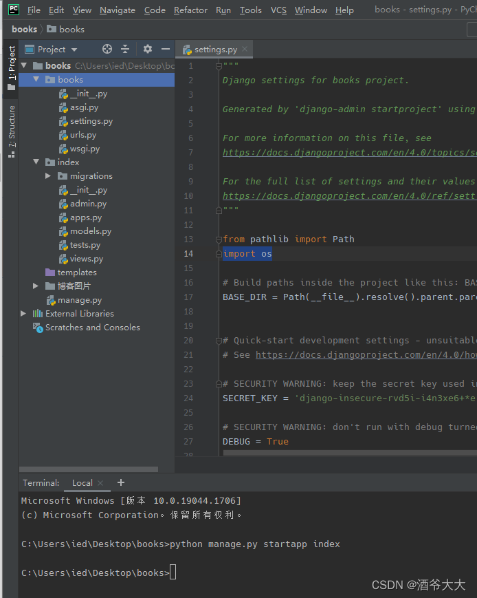Viewport: 477px width, 598px height.
Task: Click the terminal command prompt input
Action: (173, 573)
